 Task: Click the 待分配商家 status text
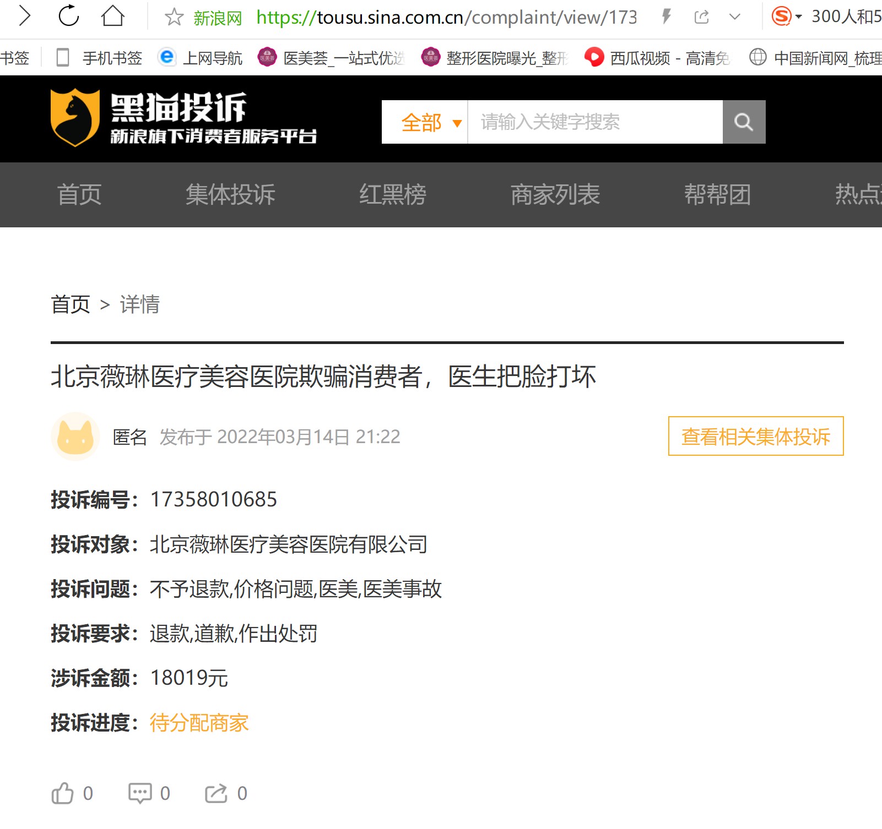click(x=199, y=723)
